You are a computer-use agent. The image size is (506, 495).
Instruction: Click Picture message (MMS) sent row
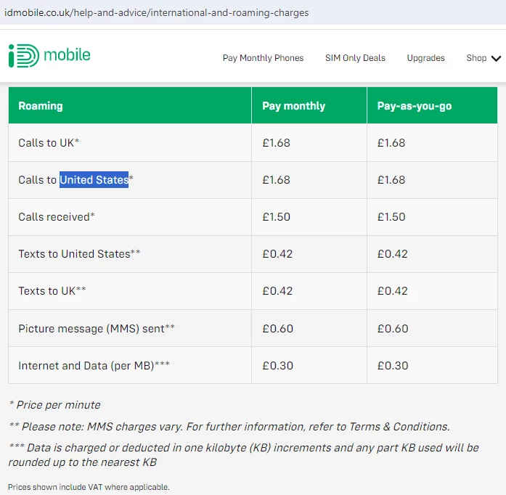click(x=96, y=329)
